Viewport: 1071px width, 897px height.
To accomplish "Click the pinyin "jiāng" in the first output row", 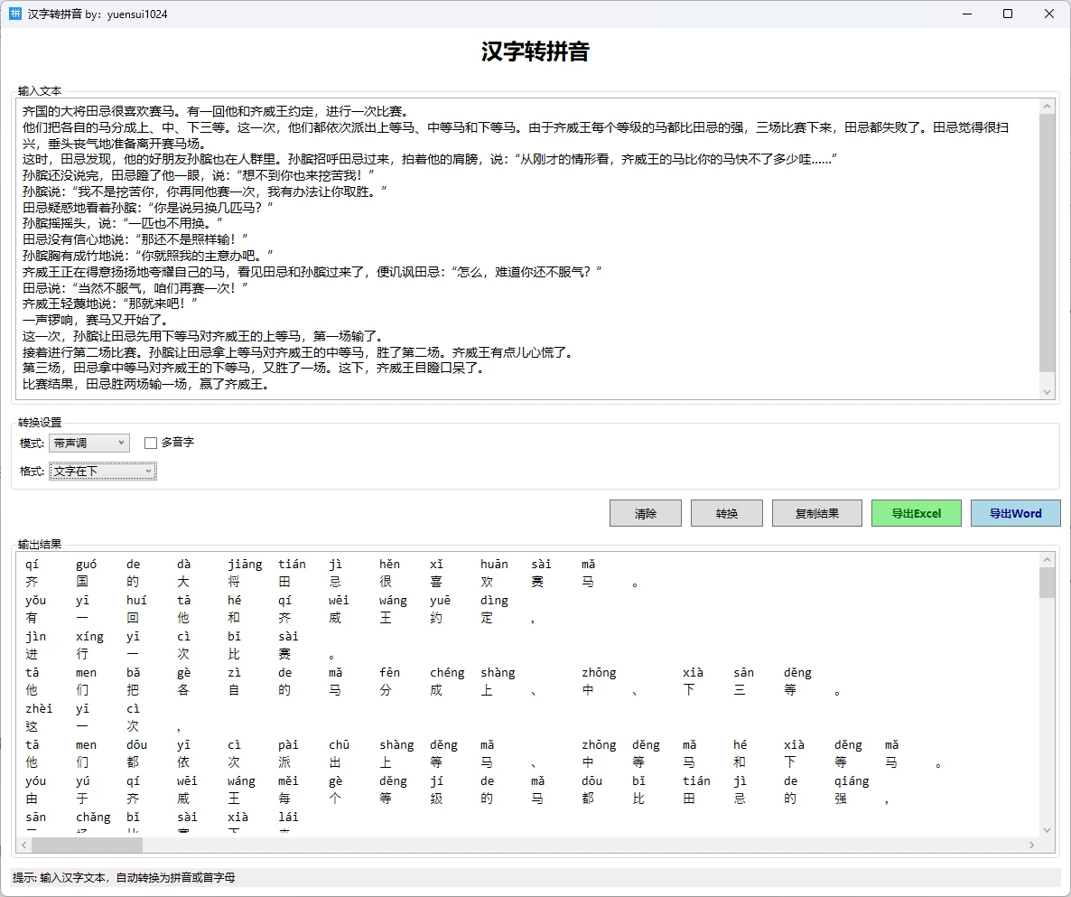I will pos(246,565).
